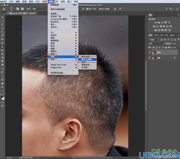Toggle lock image pixels brush icon
This screenshot has height=159, width=180.
[x=157, y=47]
